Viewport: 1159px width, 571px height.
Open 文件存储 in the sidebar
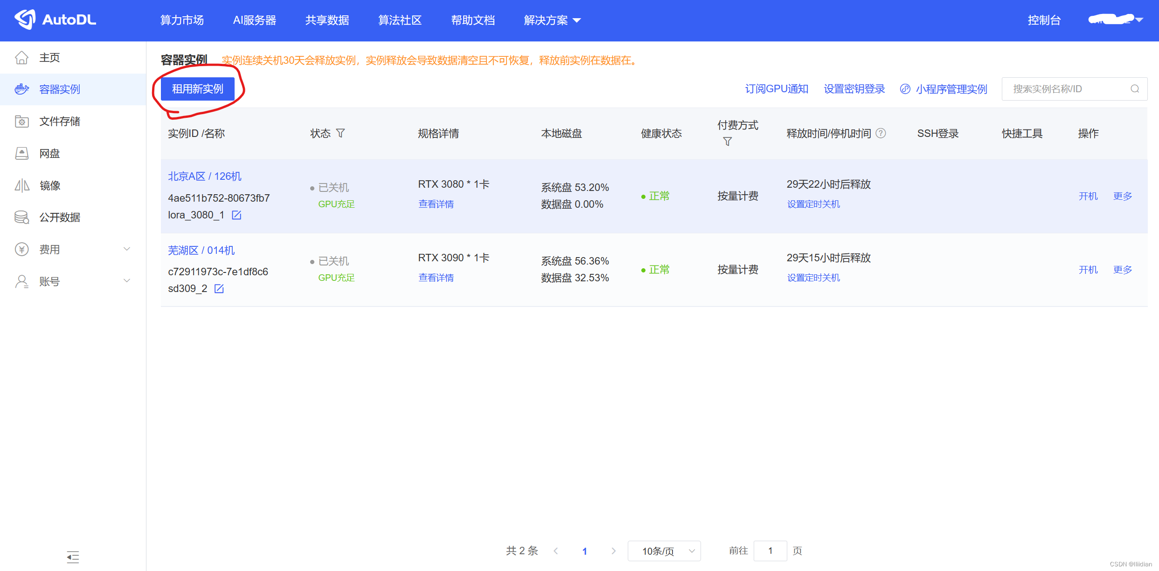pyautogui.click(x=60, y=122)
